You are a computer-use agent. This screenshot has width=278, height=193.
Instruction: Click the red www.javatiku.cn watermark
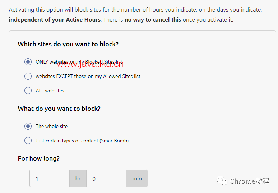pos(90,64)
